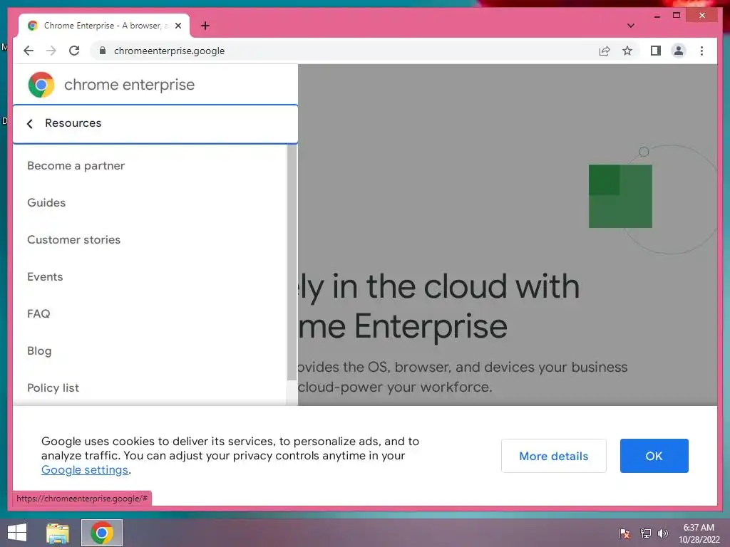Open the Windows Start button
This screenshot has height=547, width=730.
pyautogui.click(x=17, y=533)
